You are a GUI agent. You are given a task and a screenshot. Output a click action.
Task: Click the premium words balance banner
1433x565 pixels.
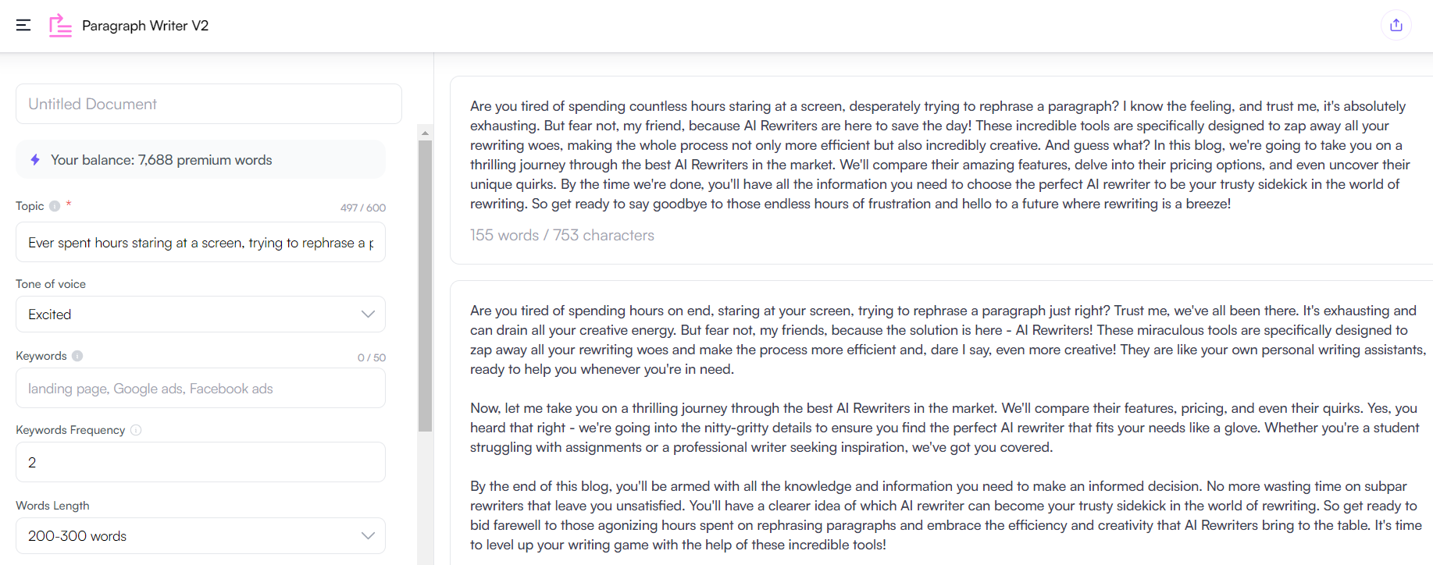201,160
